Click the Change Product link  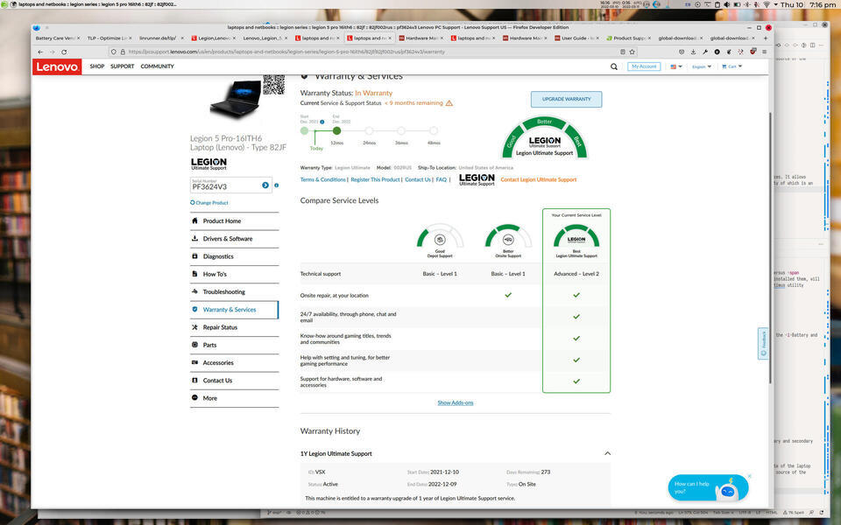(x=209, y=203)
